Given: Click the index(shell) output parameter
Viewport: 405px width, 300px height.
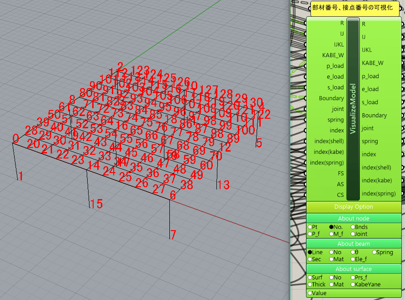Looking at the screenshot, I should [376, 168].
